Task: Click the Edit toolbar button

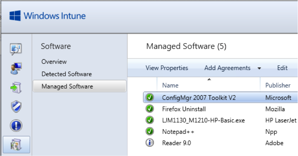Action: click(x=282, y=68)
